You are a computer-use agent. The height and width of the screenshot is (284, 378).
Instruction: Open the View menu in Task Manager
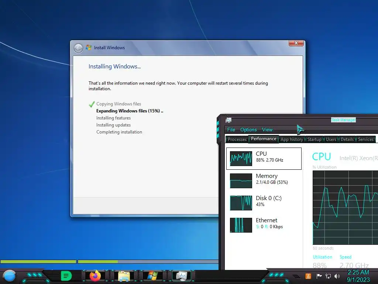point(267,130)
